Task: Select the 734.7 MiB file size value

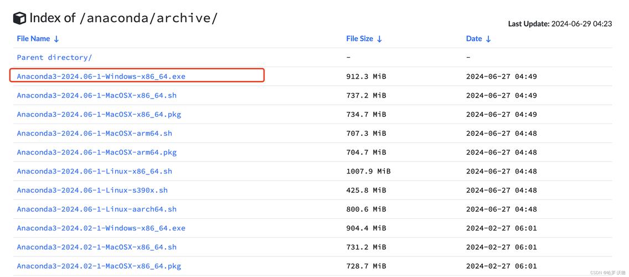Action: pos(366,115)
